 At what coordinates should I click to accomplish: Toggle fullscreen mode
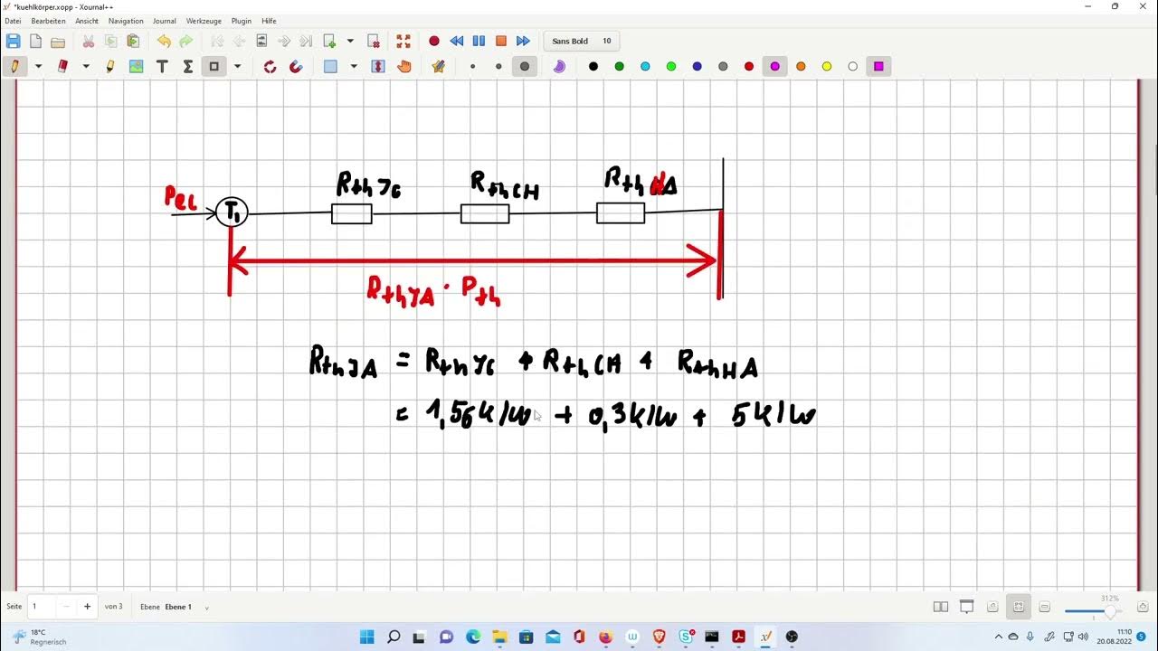tap(403, 41)
